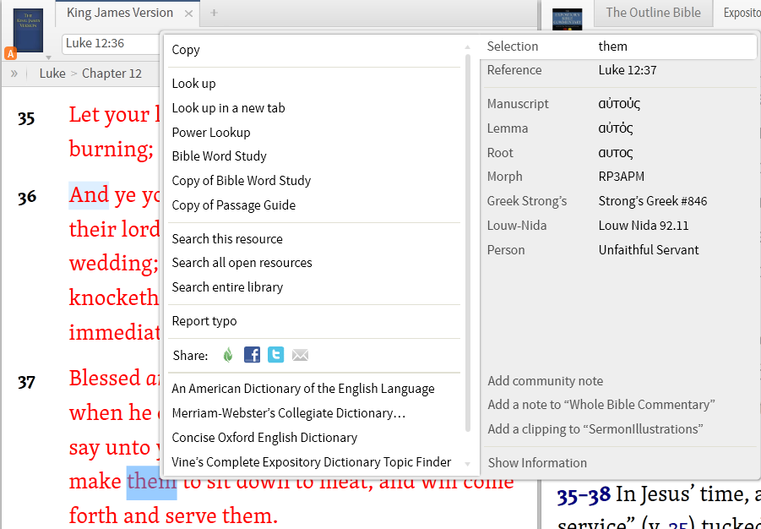The image size is (761, 529).
Task: Select the Manuscript αὐτούς row
Action: (x=619, y=104)
